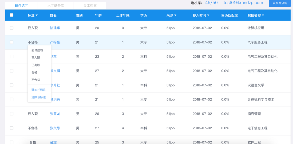The height and width of the screenshot is (144, 293).
Task: Check the box for 严梓豪 row
Action: 11,42
